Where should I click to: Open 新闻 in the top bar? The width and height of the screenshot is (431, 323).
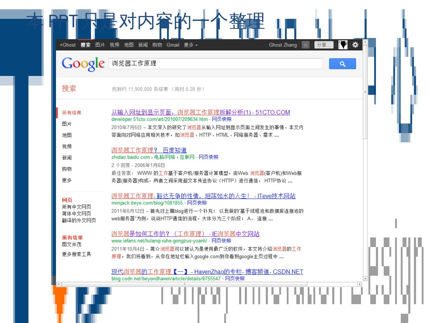143,45
